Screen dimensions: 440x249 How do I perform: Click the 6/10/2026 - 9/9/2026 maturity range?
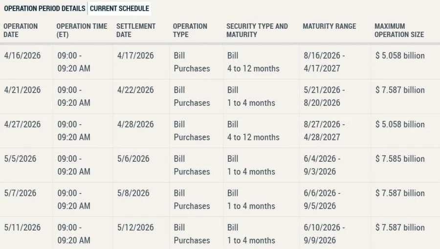(x=325, y=234)
